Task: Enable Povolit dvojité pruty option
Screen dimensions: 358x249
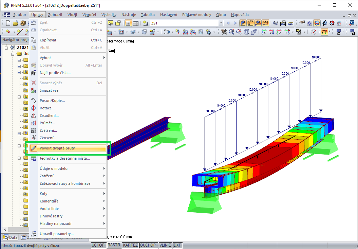Action: 68,148
